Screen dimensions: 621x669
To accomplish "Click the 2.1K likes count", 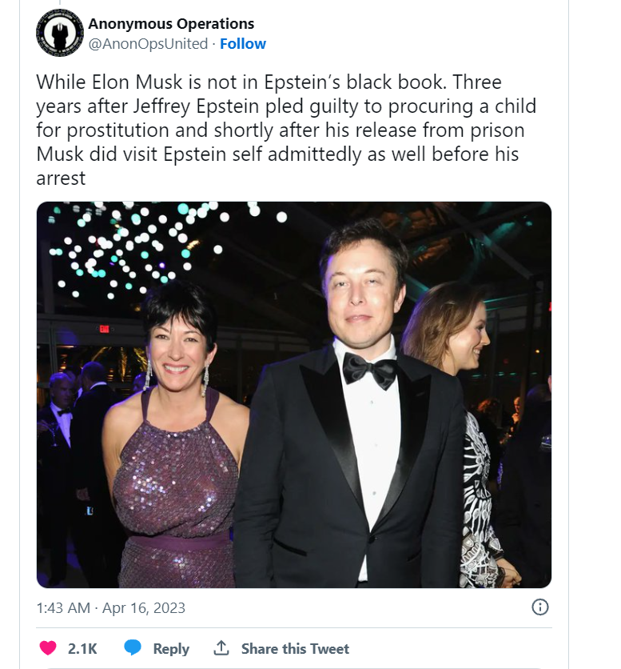I will point(82,649).
